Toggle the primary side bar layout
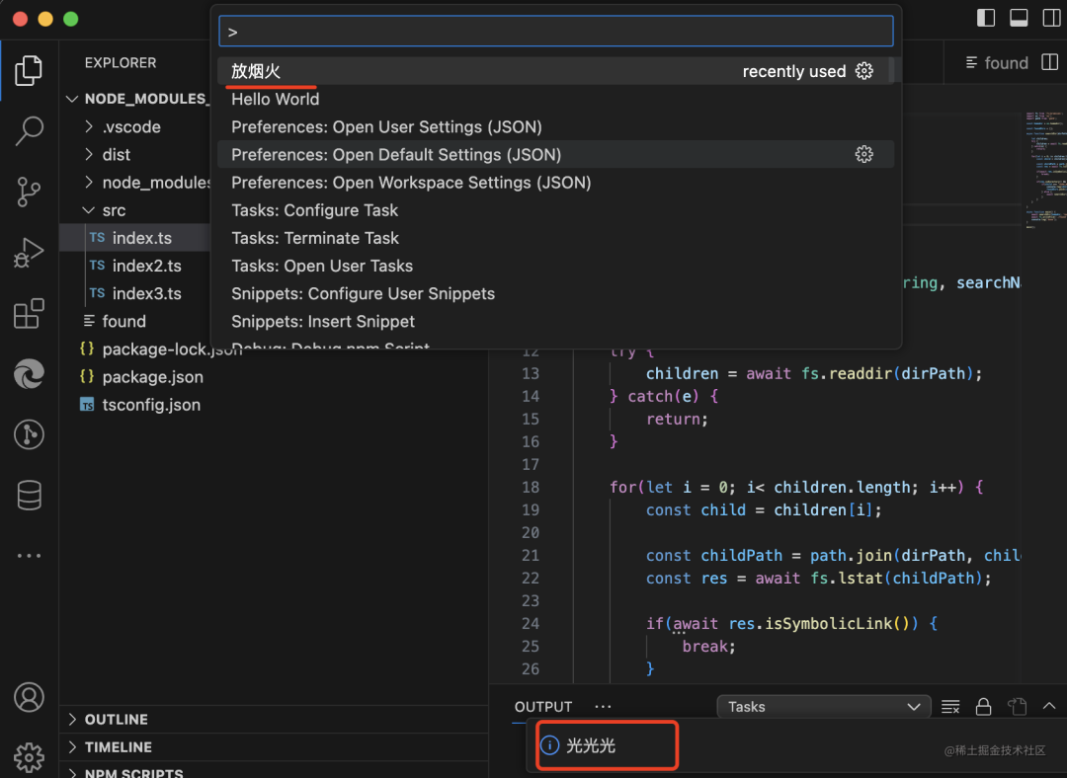This screenshot has width=1067, height=778. click(x=986, y=18)
